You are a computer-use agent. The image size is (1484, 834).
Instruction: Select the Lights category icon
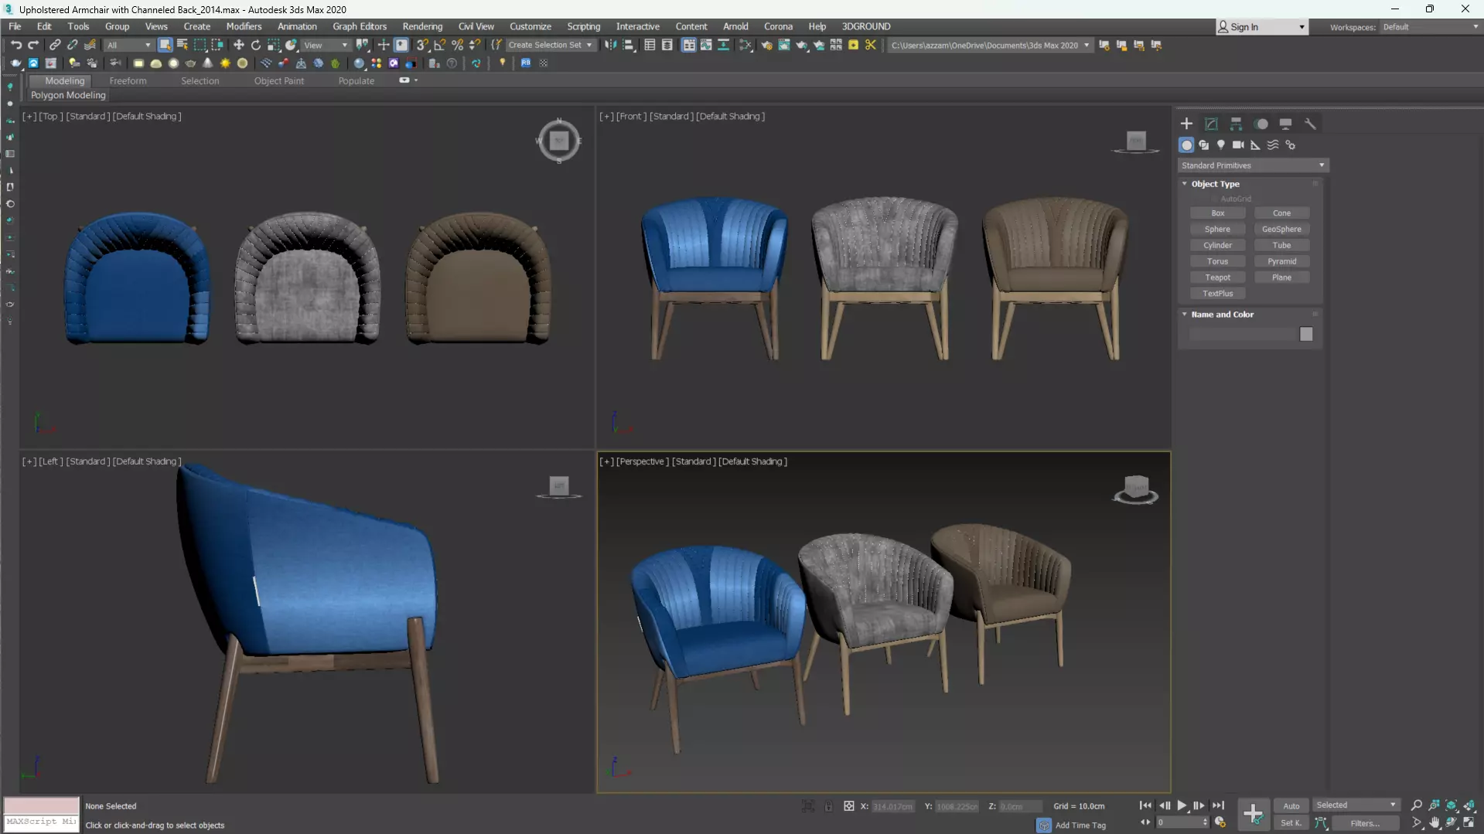1221,145
